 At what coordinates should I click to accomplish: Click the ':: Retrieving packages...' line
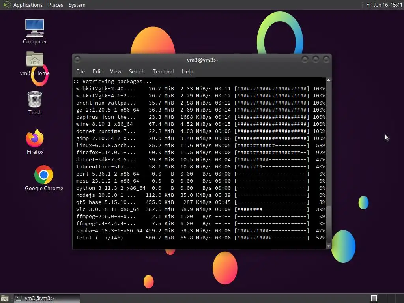(x=112, y=82)
